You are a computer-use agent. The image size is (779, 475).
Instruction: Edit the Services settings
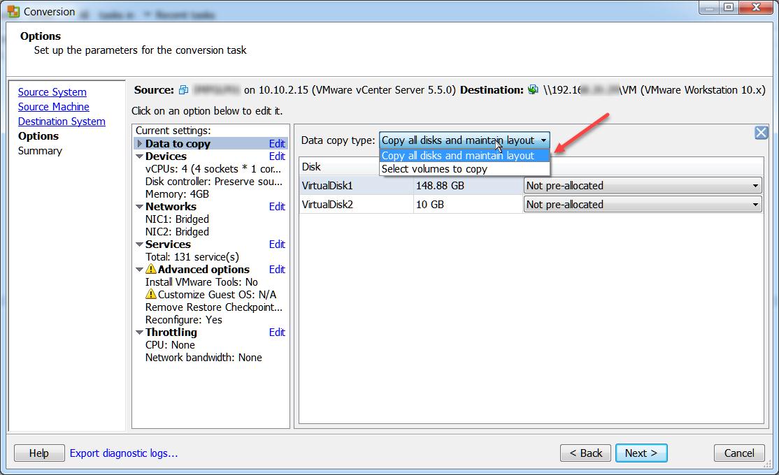pos(277,244)
